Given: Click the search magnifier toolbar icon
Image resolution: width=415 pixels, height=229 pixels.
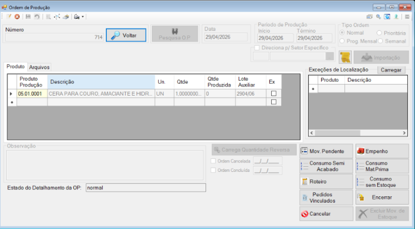Looking at the screenshot, I should pos(48,17).
